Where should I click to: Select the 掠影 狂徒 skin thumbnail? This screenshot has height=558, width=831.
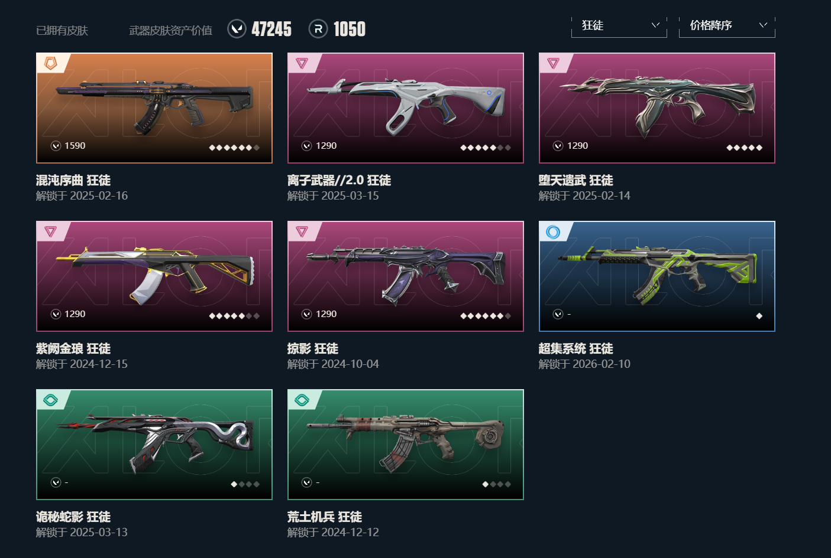point(406,276)
